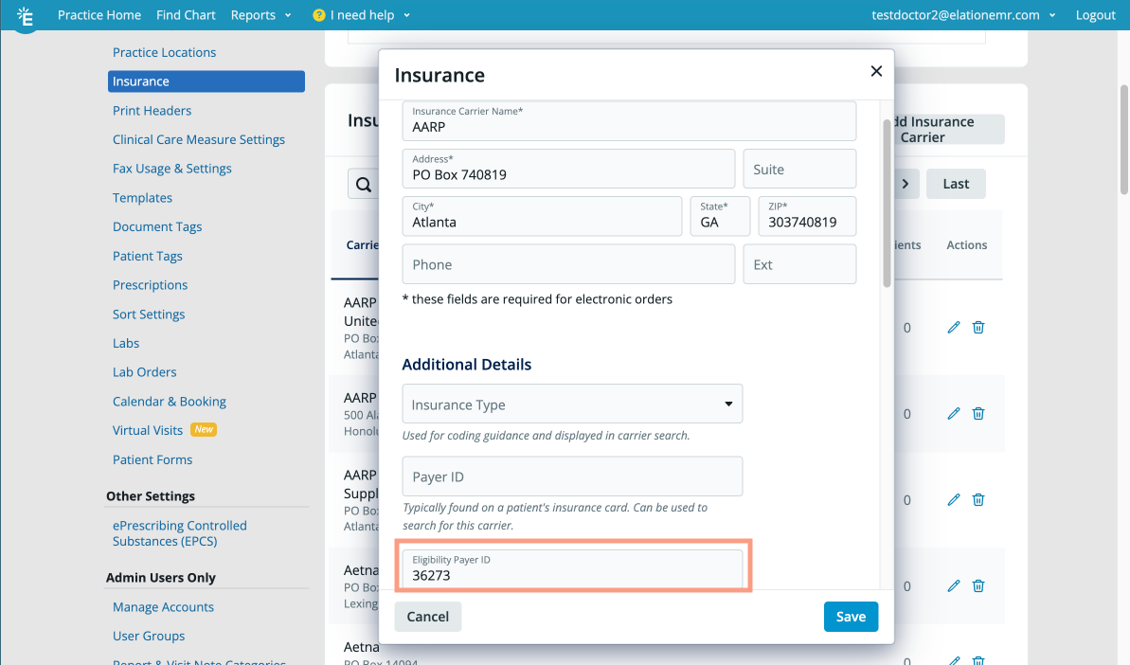This screenshot has width=1130, height=665.
Task: Expand the Reports menu chevron
Action: [x=287, y=14]
